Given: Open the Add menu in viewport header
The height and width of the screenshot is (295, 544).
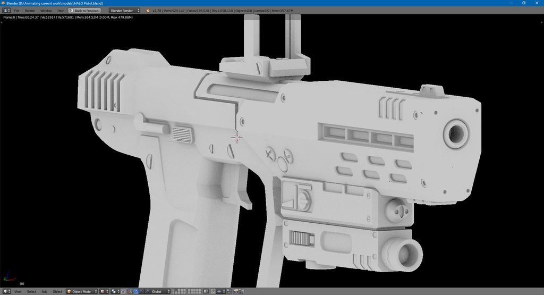Looking at the screenshot, I should 45,291.
